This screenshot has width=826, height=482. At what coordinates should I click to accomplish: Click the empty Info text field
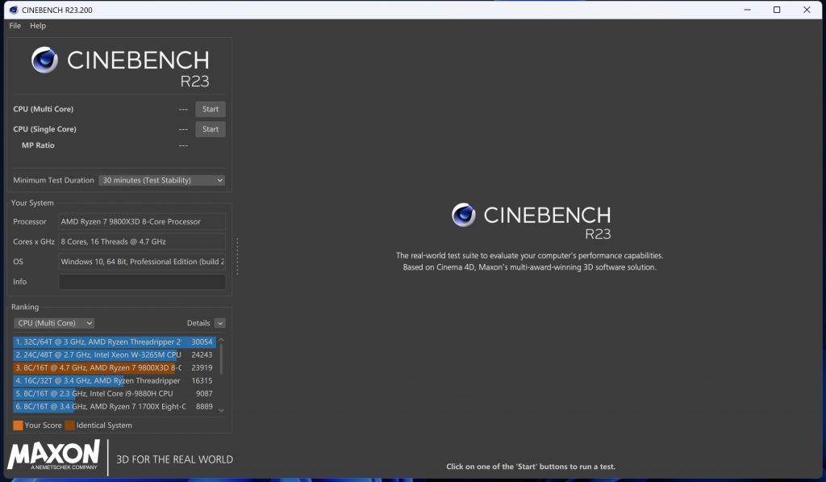142,282
